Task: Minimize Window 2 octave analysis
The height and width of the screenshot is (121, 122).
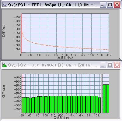Action: click(103, 65)
